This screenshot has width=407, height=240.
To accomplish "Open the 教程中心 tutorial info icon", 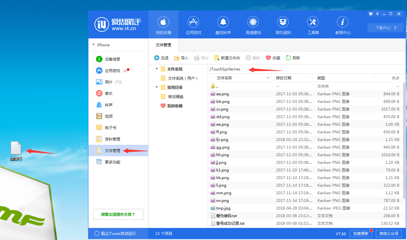I will (343, 22).
